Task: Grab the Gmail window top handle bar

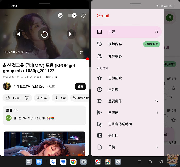Action: pyautogui.click(x=135, y=4)
